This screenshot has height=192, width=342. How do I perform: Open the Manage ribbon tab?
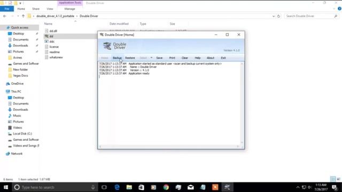point(70,9)
